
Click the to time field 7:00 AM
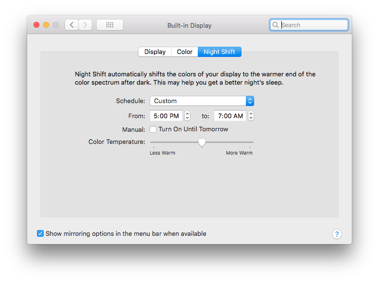coord(230,116)
